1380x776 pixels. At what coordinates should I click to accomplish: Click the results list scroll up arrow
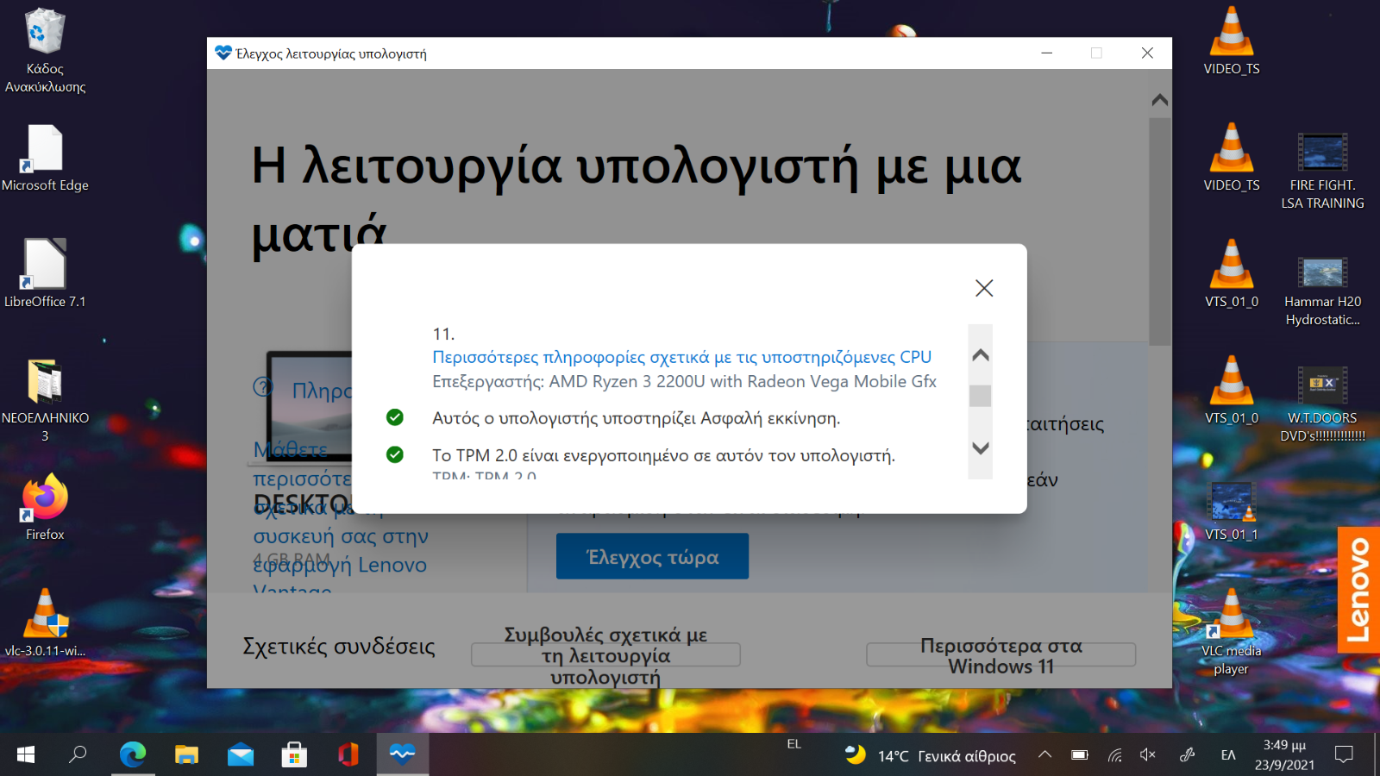tap(981, 355)
